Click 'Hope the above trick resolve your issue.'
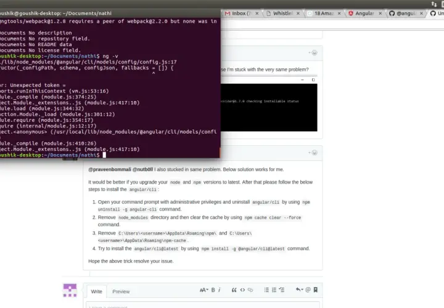The width and height of the screenshot is (444, 308). pyautogui.click(x=131, y=261)
